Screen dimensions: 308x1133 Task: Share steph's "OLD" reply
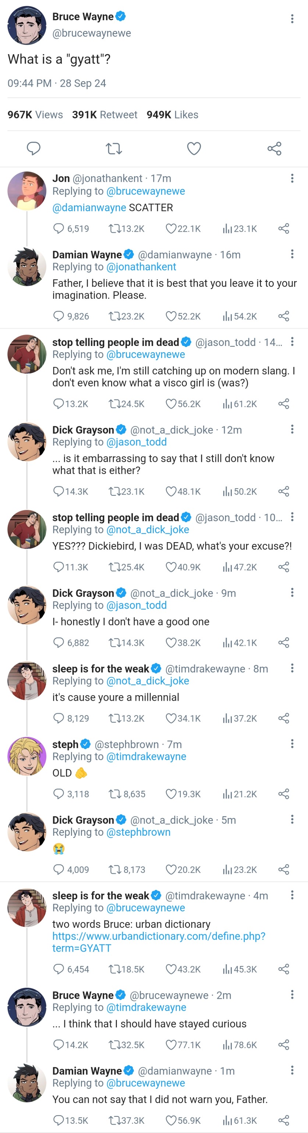tap(284, 794)
